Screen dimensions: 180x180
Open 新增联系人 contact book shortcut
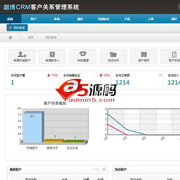(52, 57)
